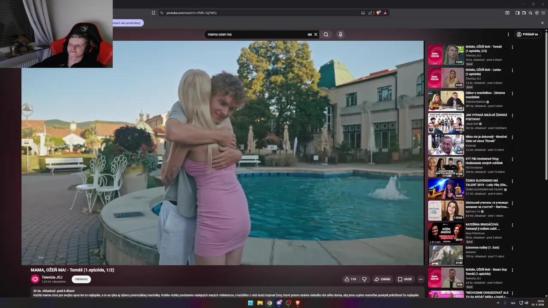548x308 pixels.
Task: Show hidden tray icons chevron
Action: (x=498, y=303)
